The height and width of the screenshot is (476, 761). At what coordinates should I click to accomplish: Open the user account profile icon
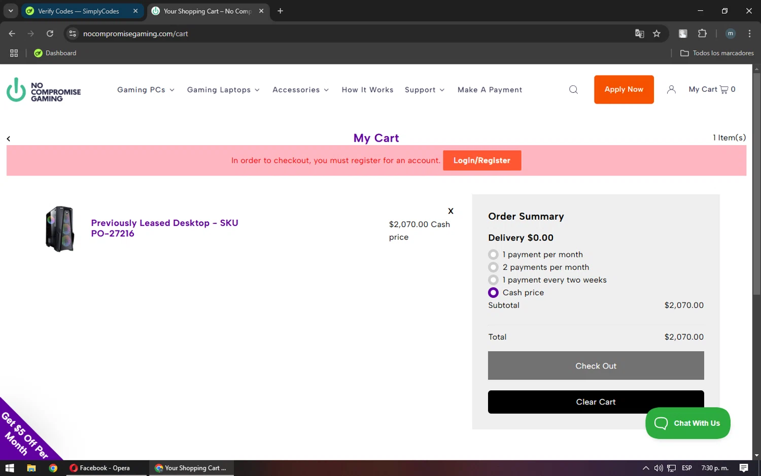671,89
